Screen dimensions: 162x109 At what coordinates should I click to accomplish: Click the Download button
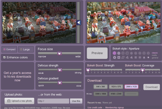152,87
